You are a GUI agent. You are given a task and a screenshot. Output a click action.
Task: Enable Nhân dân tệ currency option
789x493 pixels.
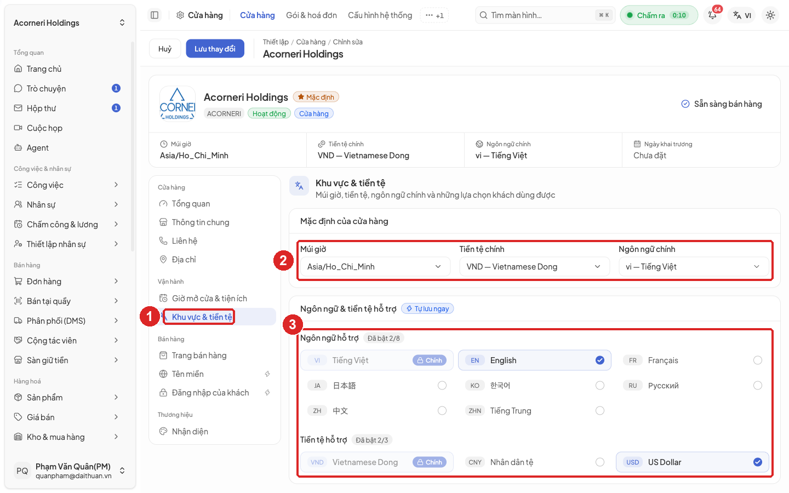point(535,462)
